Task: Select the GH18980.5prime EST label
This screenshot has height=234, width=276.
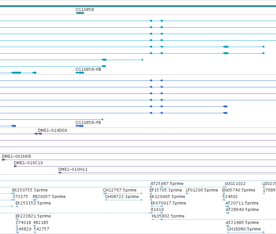Action: pos(244,229)
